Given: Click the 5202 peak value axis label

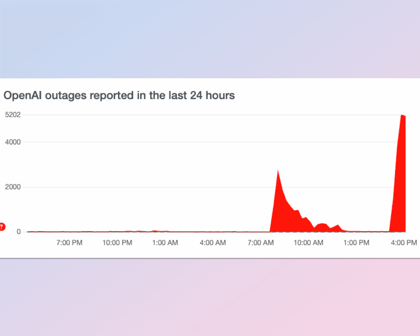Looking at the screenshot, I should (13, 115).
